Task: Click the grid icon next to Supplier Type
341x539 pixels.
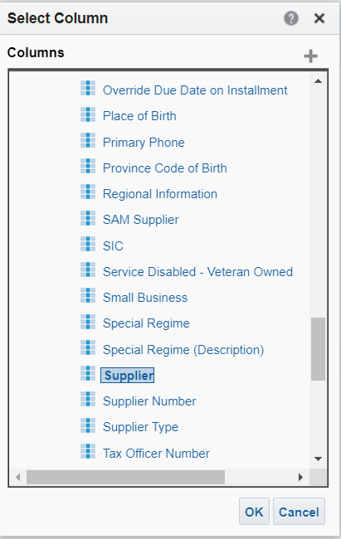Action: [88, 425]
